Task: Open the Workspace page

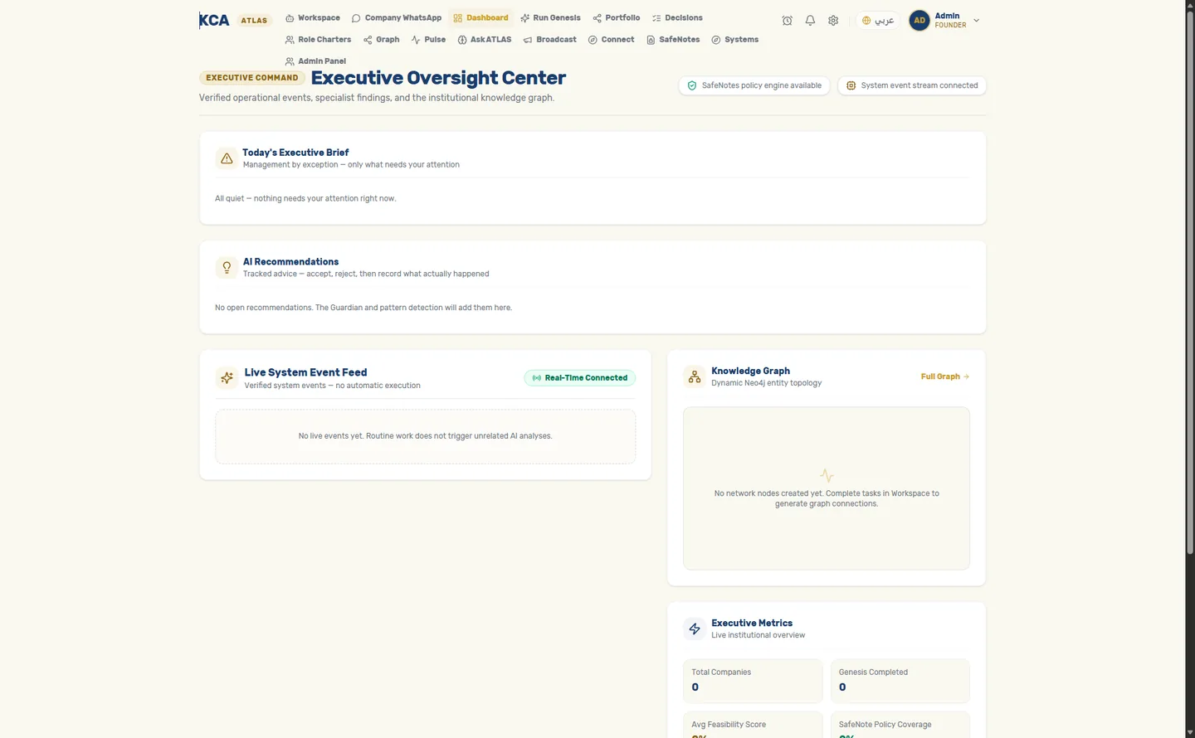Action: tap(313, 18)
